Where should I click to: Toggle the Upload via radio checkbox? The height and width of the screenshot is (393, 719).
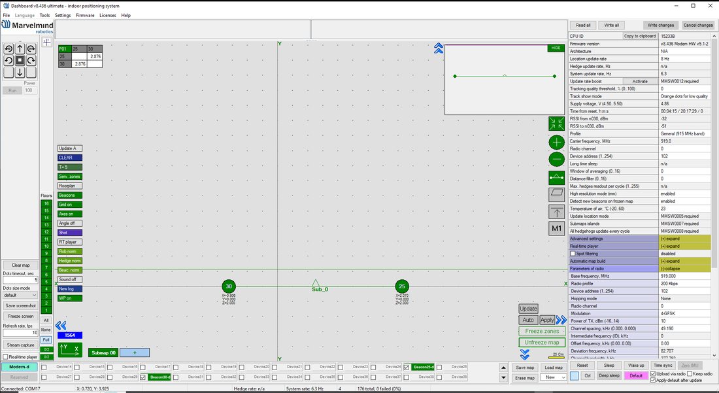(x=654, y=374)
